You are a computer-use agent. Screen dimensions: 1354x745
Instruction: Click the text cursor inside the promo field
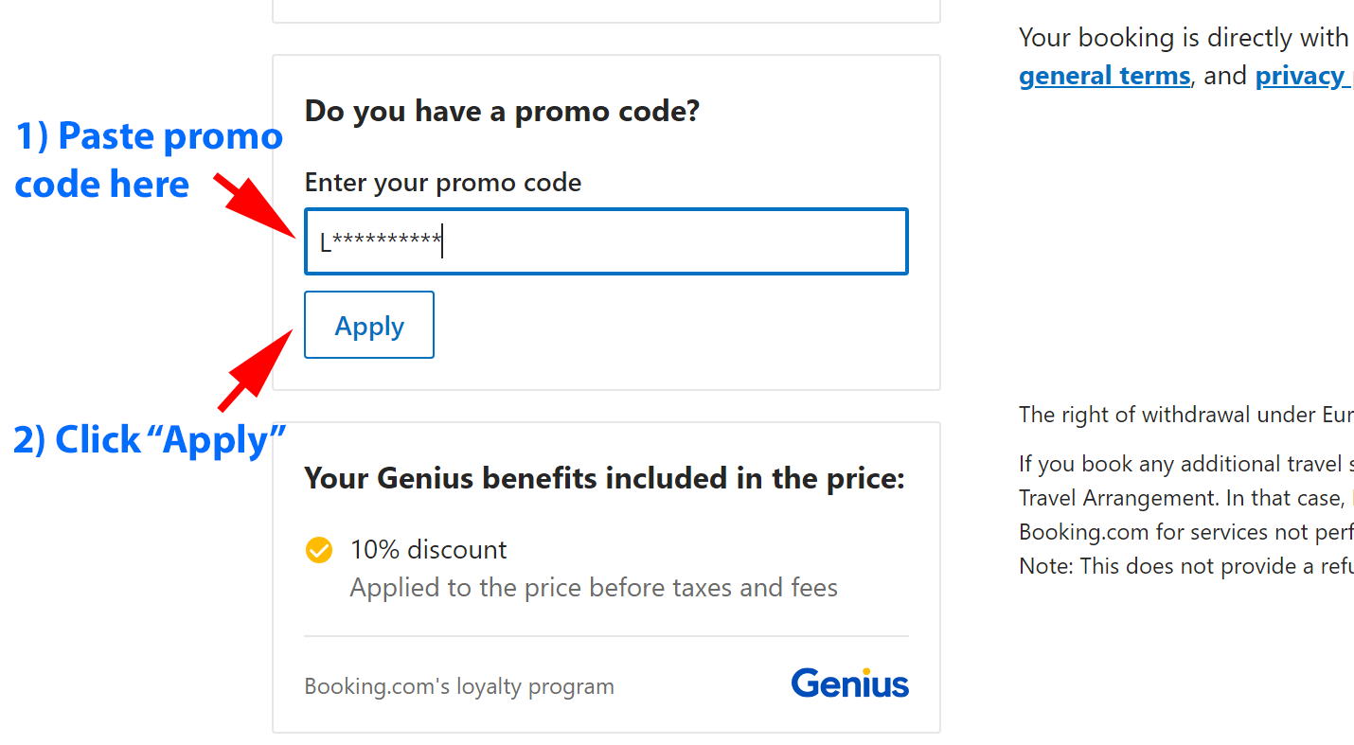[441, 240]
